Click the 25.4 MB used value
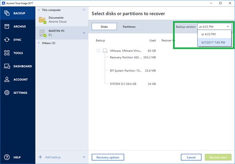 (150, 71)
